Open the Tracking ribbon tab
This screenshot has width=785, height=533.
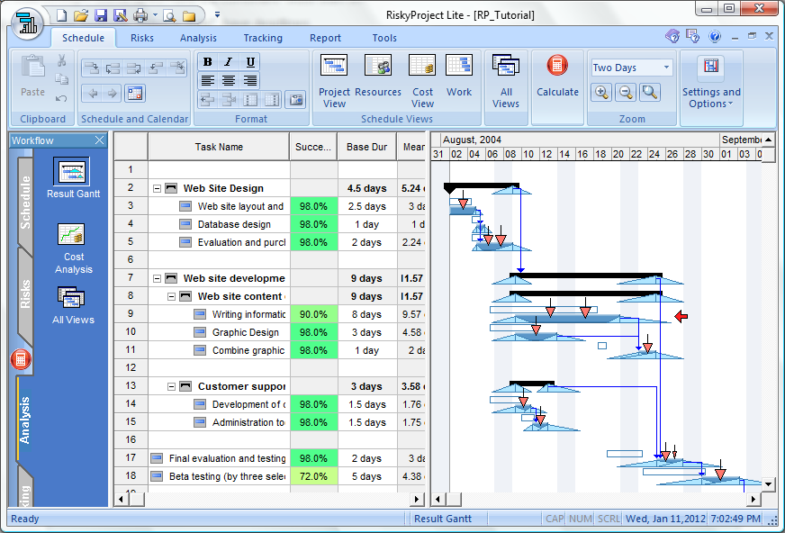point(263,38)
